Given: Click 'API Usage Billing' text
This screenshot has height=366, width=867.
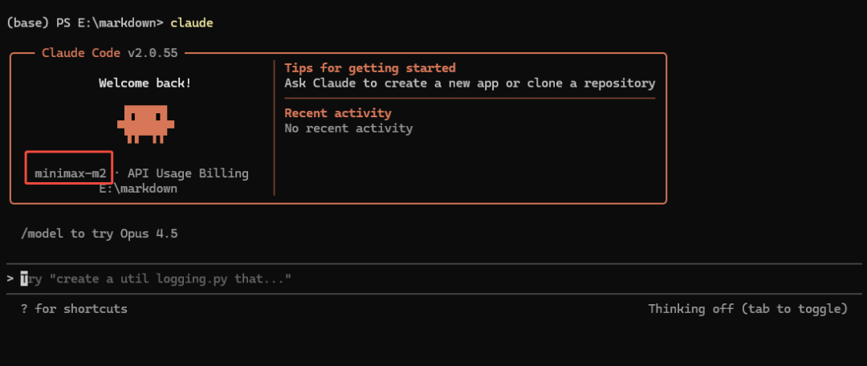Looking at the screenshot, I should coord(188,173).
